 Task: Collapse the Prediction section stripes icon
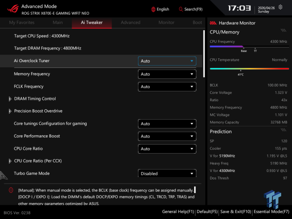284,130
